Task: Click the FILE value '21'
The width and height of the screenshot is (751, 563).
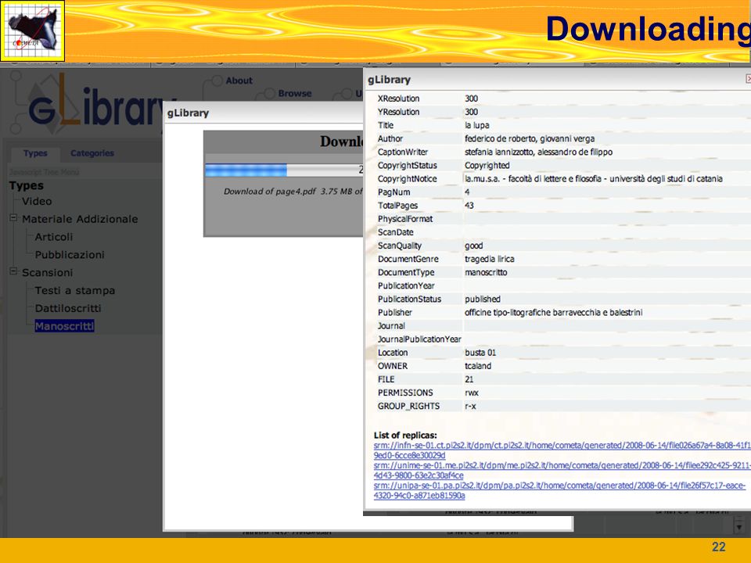Action: point(469,380)
